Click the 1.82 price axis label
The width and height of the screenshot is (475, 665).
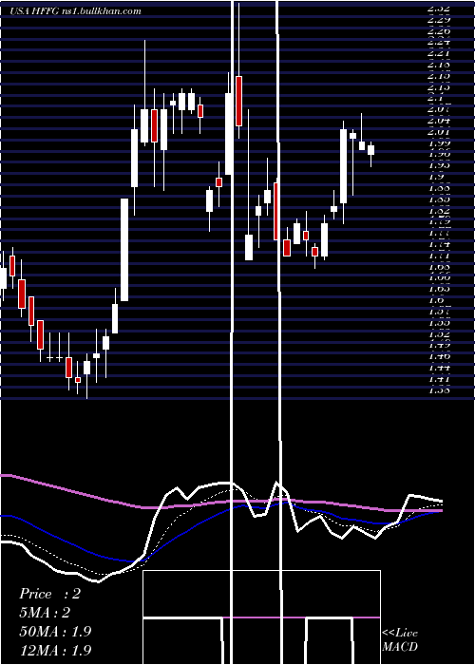tap(440, 210)
